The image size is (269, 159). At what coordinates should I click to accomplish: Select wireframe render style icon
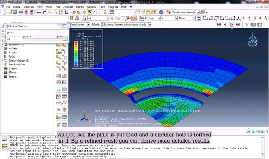pyautogui.click(x=138, y=12)
